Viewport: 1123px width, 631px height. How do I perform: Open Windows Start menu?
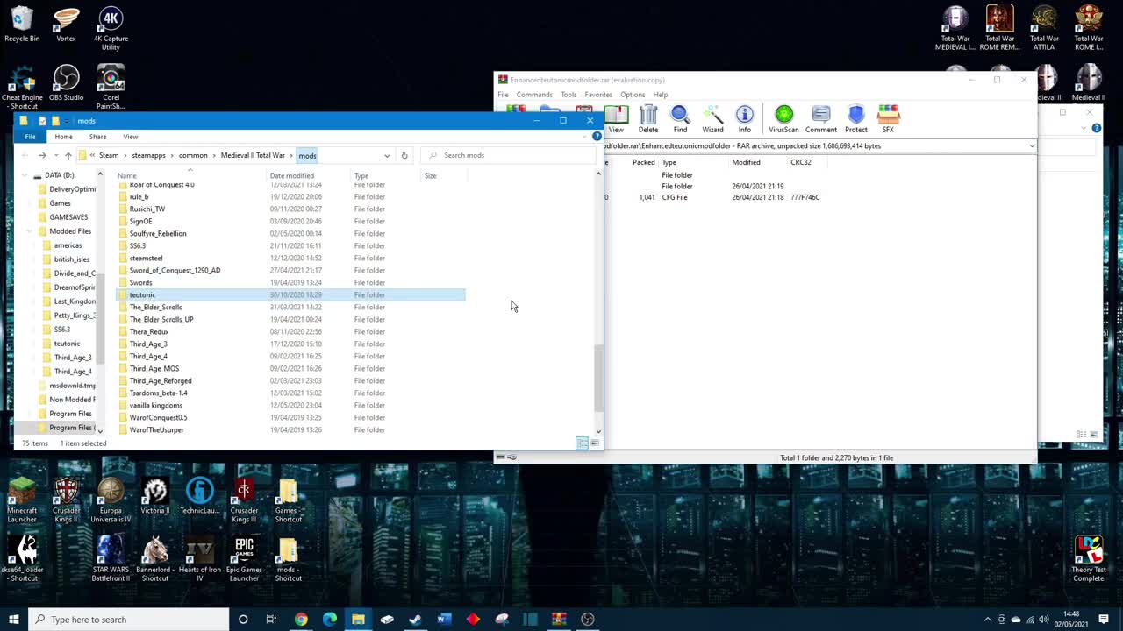point(13,620)
